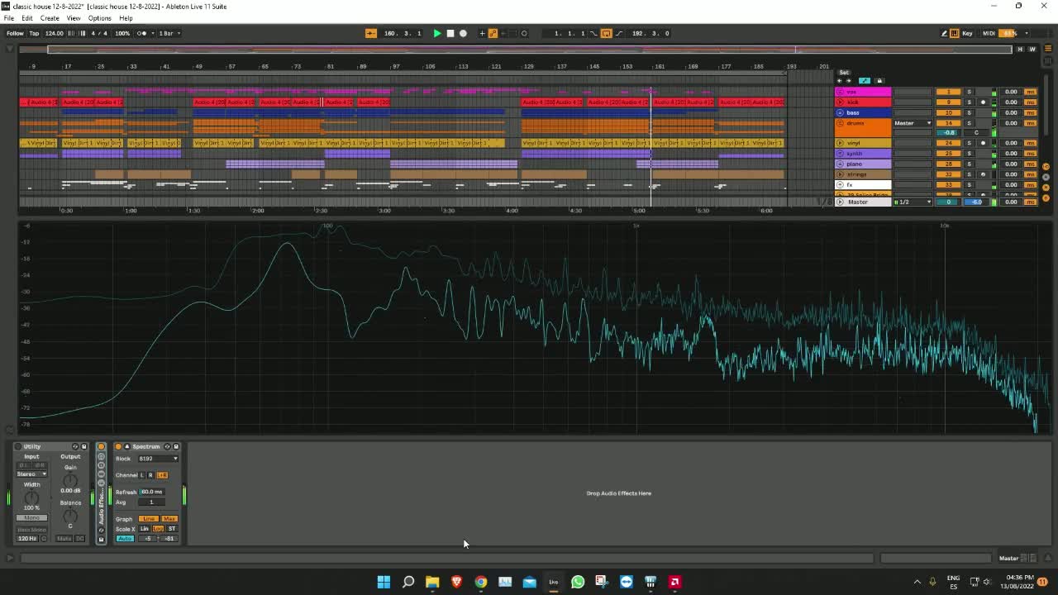Click the MIDI map mode button
Viewport: 1058px width, 595px height.
[989, 33]
